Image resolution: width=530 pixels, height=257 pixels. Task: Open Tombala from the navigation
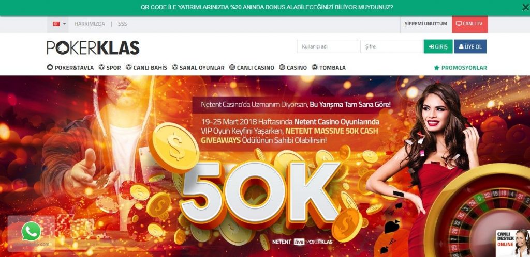(x=329, y=68)
